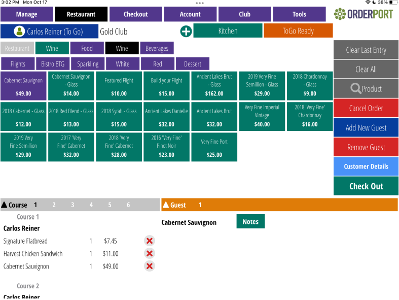Viewport: 399px width, 300px height.
Task: Send the order to Kitchen
Action: pos(228,31)
